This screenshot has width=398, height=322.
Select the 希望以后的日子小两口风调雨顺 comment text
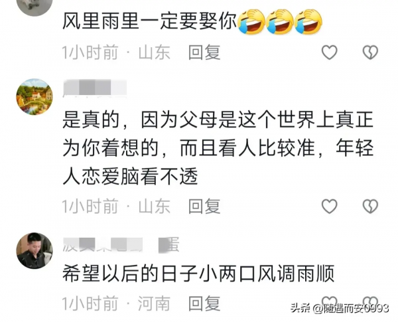pyautogui.click(x=198, y=274)
